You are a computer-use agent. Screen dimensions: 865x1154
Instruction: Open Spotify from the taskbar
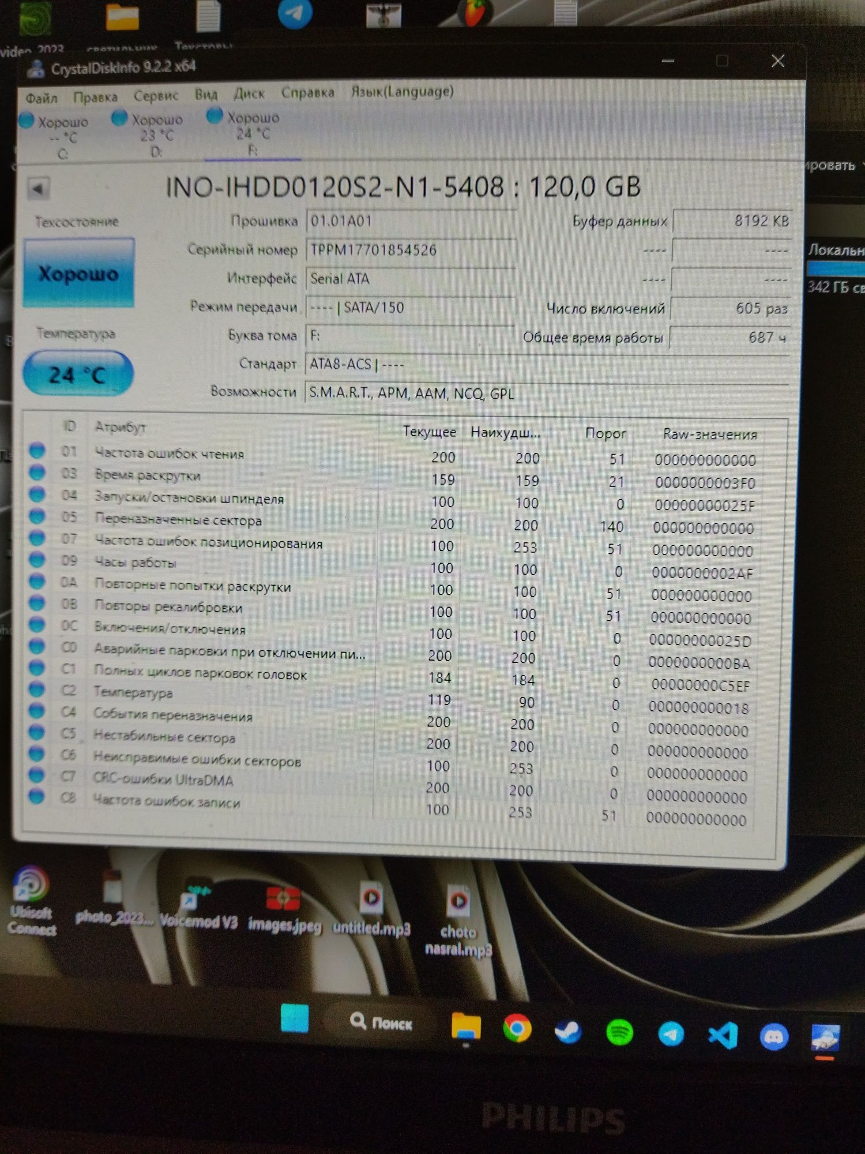(619, 1032)
